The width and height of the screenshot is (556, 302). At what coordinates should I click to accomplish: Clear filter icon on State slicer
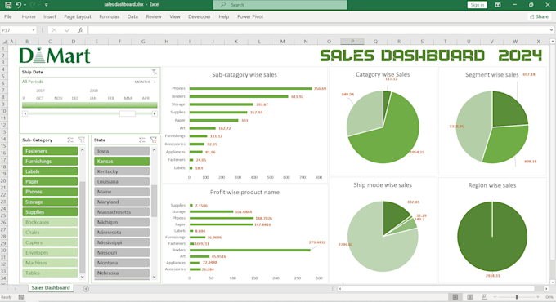coord(153,140)
